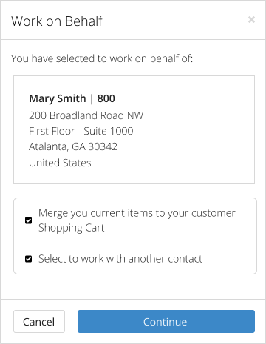Click the Continue button
The width and height of the screenshot is (266, 344).
coord(166,322)
